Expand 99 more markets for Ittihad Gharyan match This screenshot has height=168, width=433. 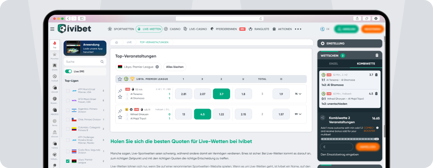pos(298,114)
